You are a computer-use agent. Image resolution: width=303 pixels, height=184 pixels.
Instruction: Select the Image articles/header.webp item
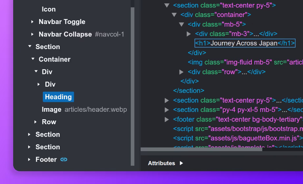click(x=84, y=109)
